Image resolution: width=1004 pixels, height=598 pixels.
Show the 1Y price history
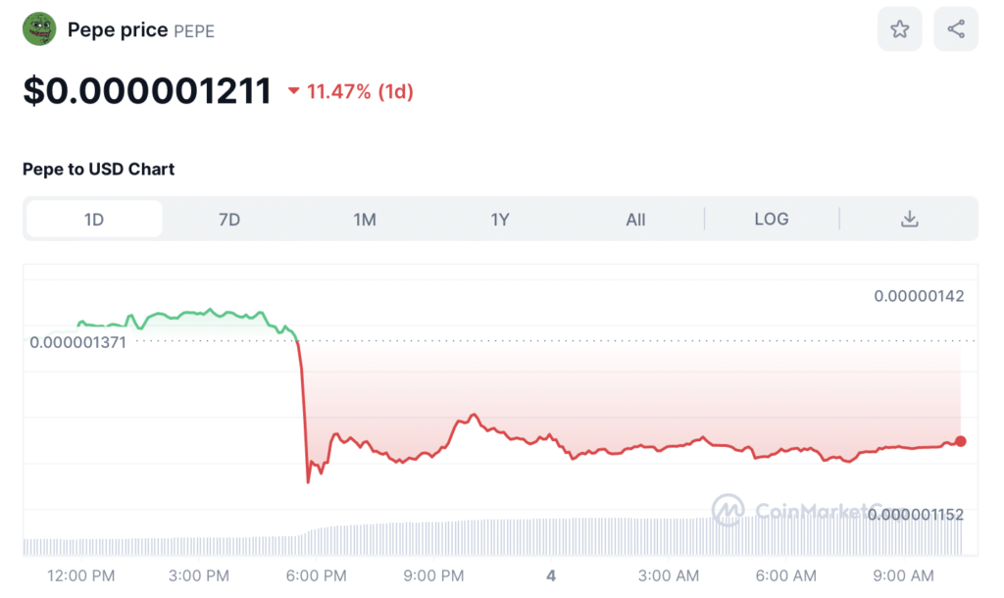[500, 219]
